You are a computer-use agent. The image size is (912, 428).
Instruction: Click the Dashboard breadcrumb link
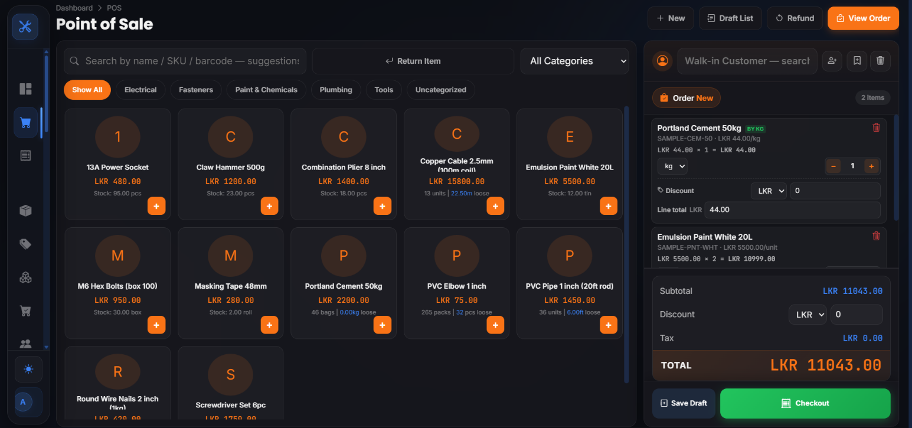(74, 8)
